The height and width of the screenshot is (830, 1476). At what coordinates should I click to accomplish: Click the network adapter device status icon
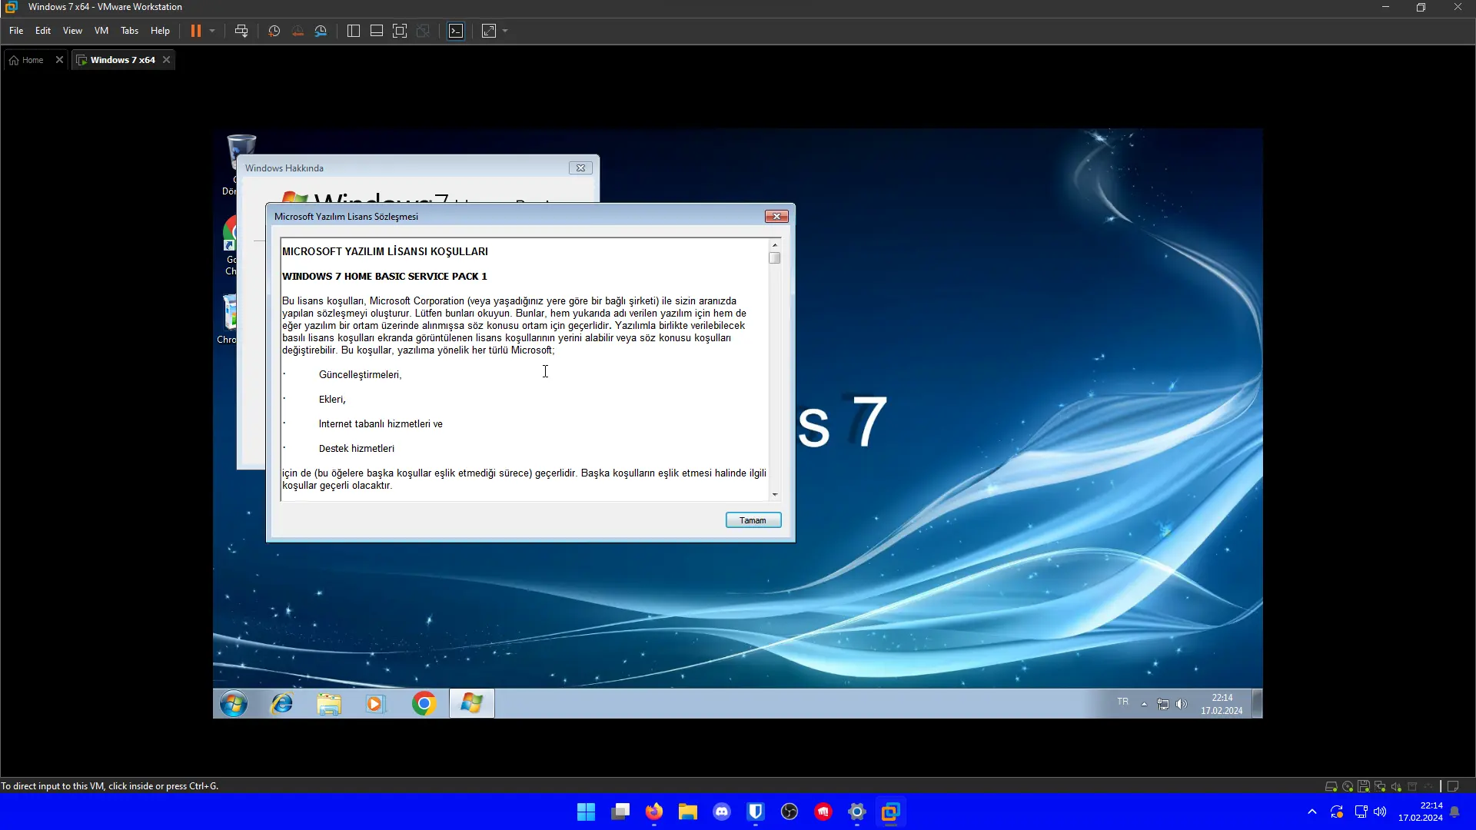[x=1380, y=786]
